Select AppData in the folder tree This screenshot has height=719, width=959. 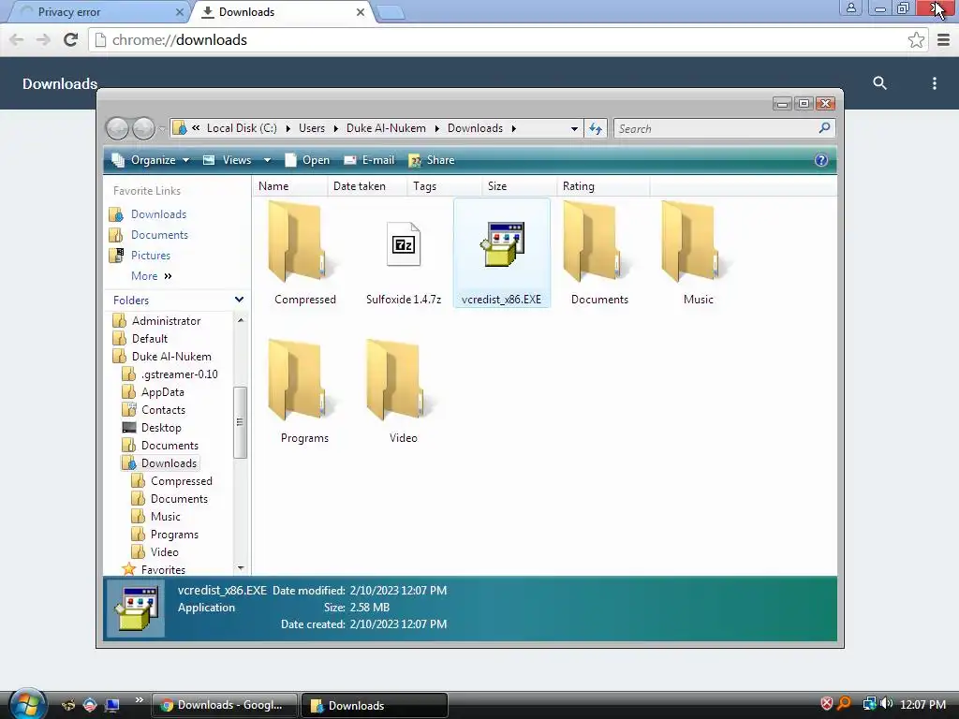point(162,392)
